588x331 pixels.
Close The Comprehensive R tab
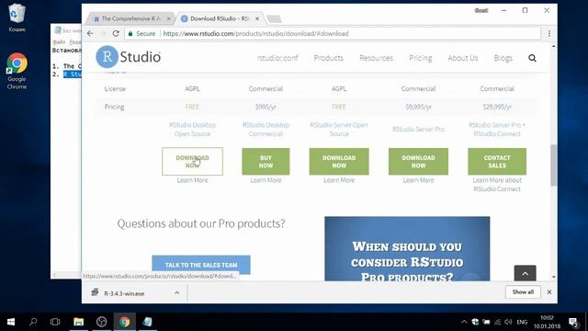tap(169, 18)
